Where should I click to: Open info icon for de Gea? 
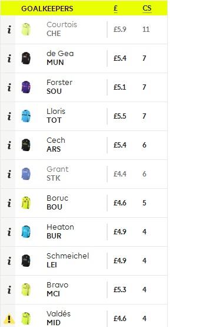[9, 58]
